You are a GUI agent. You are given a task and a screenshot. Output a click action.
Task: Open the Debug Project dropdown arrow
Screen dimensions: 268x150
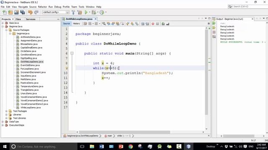tap(98, 12)
